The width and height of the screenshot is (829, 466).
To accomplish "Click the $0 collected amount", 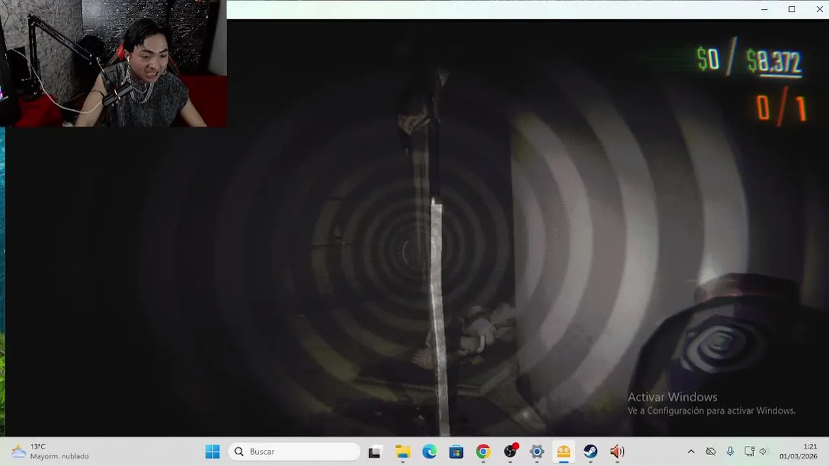I will 708,60.
